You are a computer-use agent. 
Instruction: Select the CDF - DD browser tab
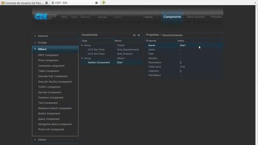[x=75, y=3]
